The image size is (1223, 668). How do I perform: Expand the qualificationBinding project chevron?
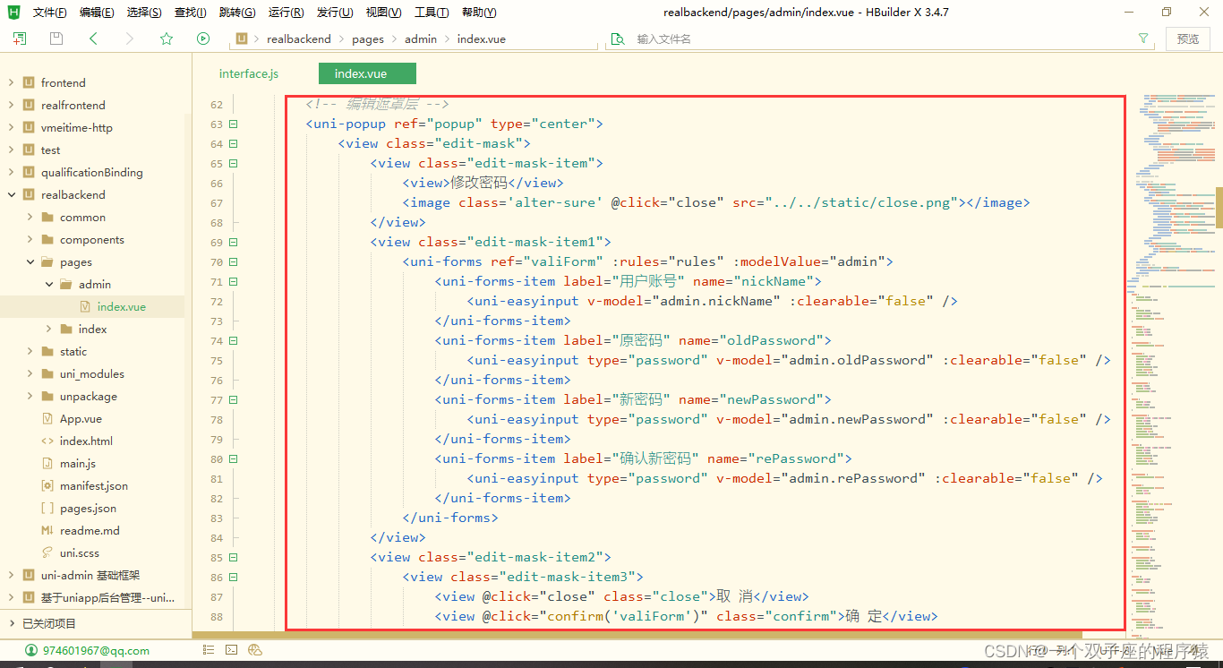coord(11,172)
